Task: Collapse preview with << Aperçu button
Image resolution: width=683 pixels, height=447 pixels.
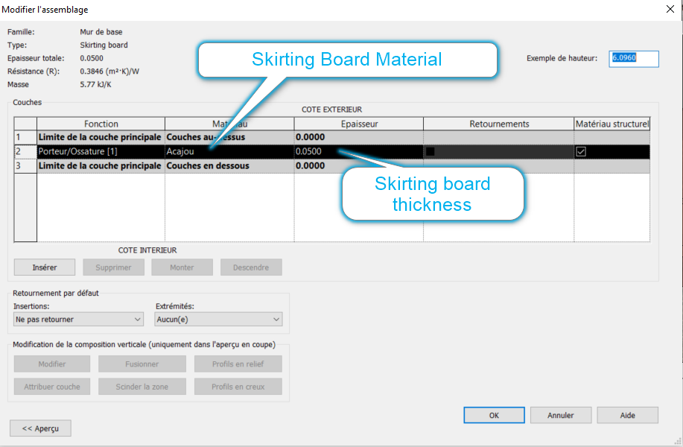Action: tap(40, 428)
